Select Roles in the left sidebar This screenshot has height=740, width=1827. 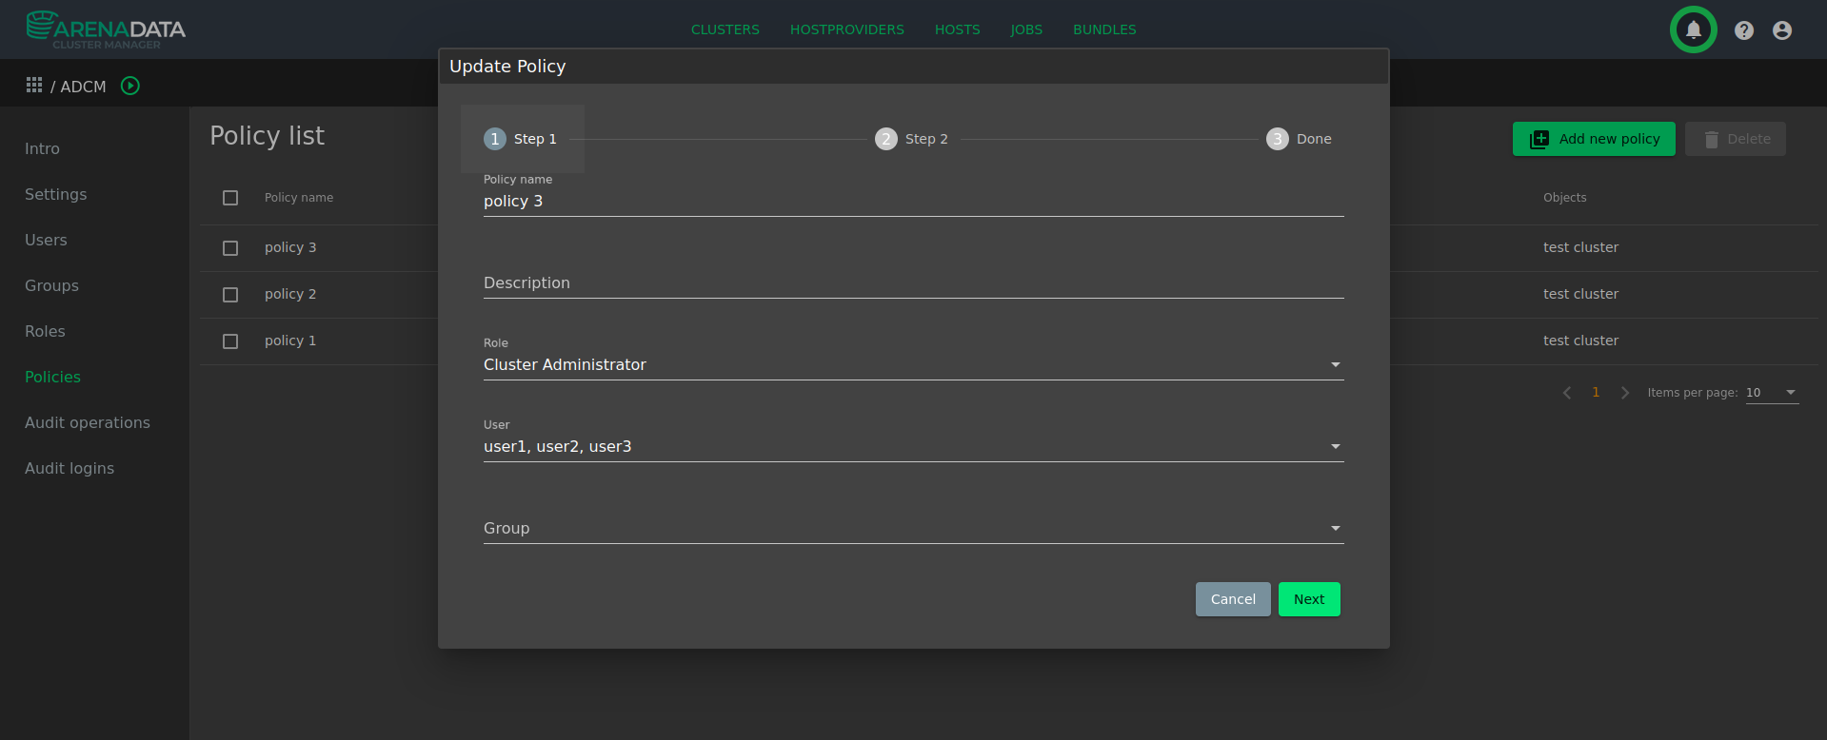45,331
